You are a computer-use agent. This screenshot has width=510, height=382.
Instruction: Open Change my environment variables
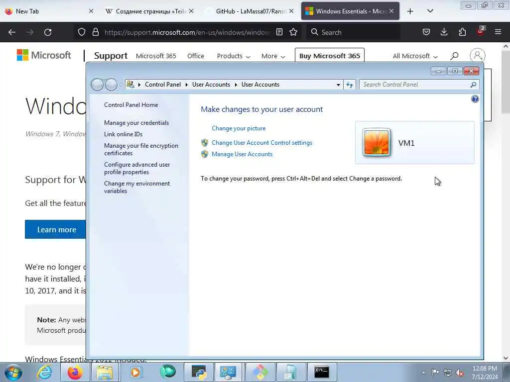click(137, 187)
